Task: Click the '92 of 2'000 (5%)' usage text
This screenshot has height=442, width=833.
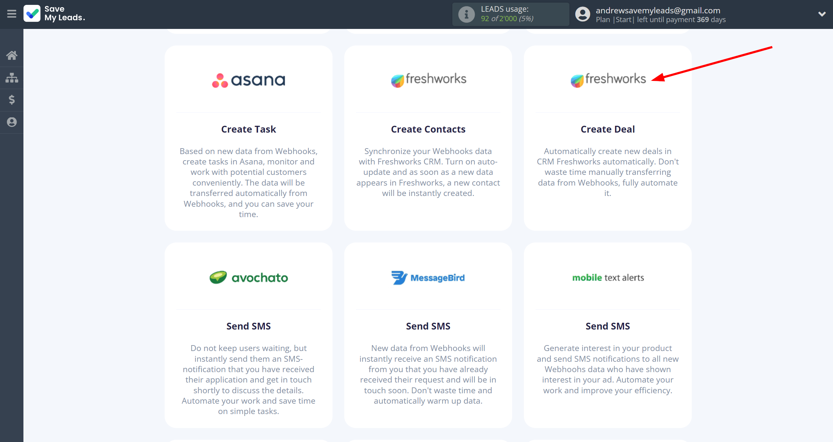Action: (507, 19)
